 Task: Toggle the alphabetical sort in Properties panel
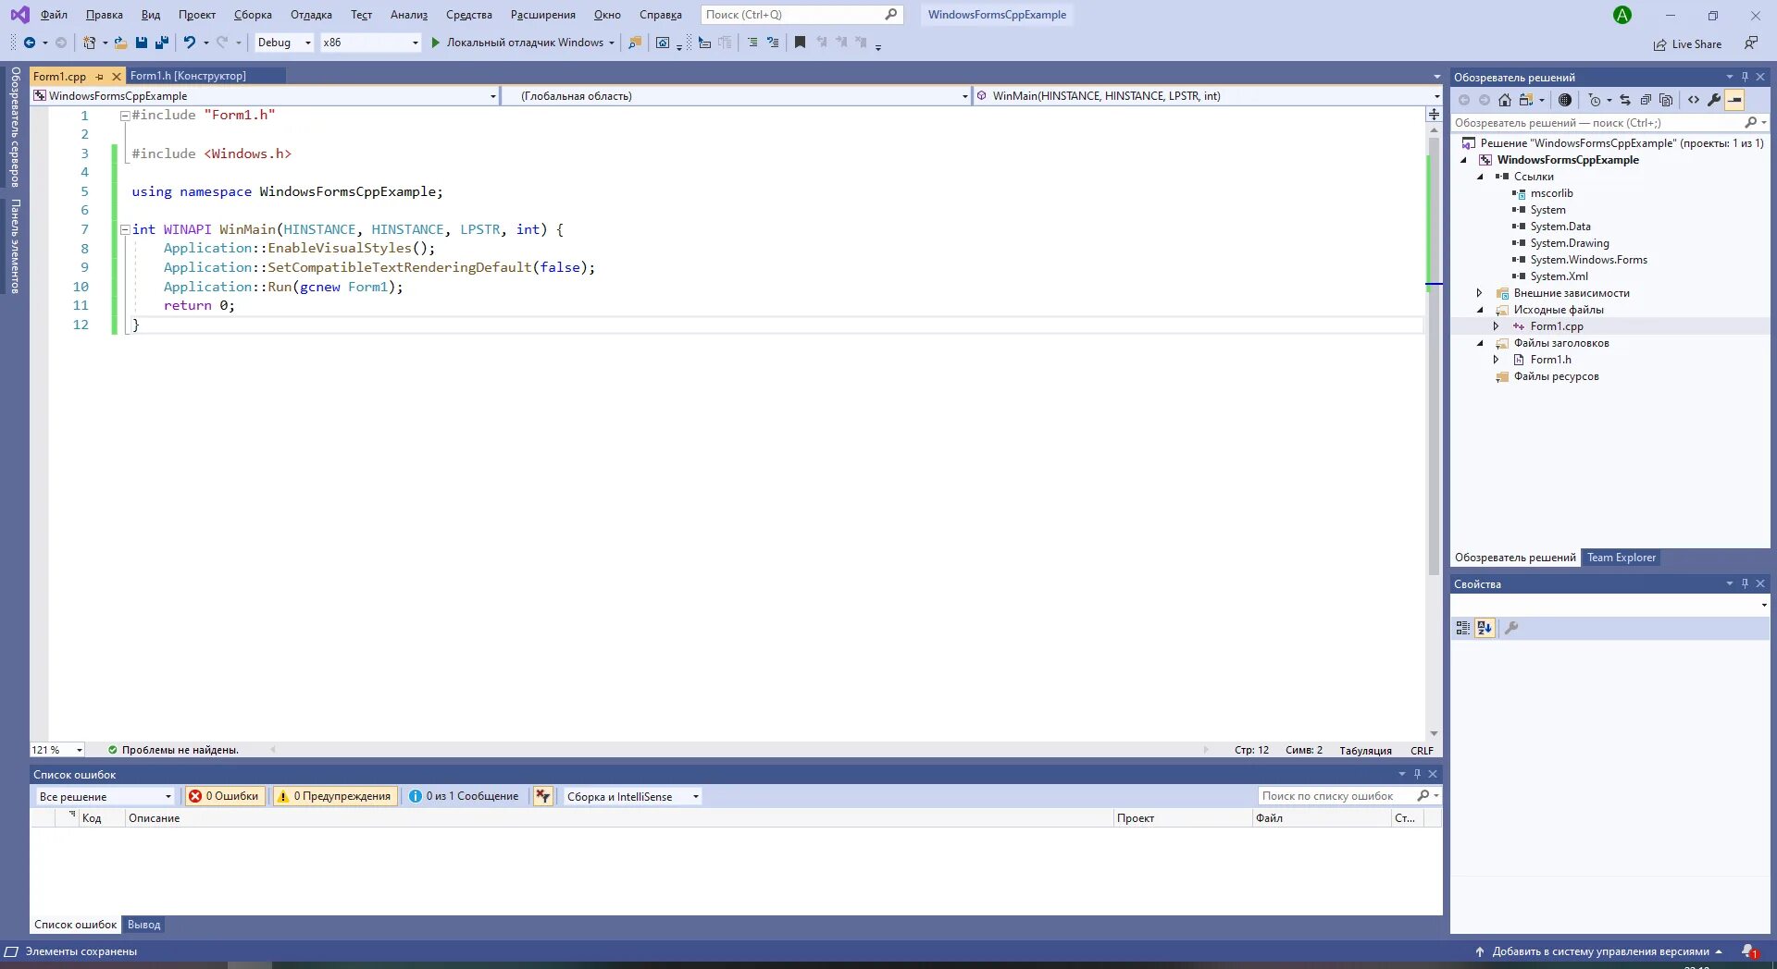pyautogui.click(x=1485, y=628)
